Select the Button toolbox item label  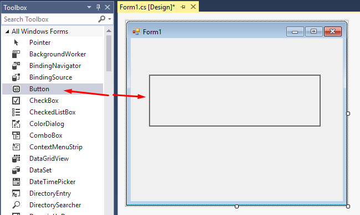(x=39, y=89)
